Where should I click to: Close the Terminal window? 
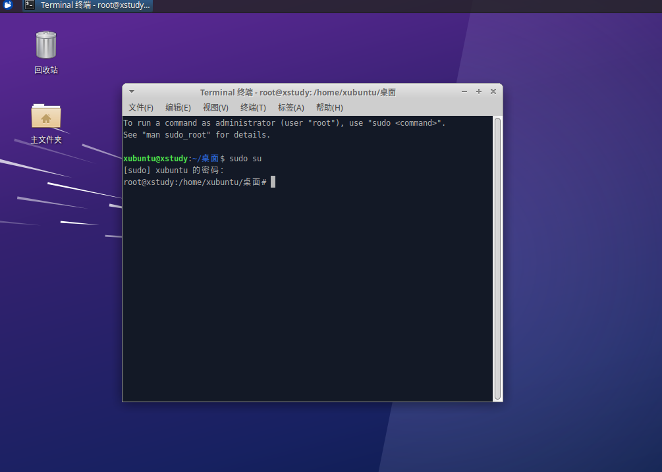click(x=493, y=92)
